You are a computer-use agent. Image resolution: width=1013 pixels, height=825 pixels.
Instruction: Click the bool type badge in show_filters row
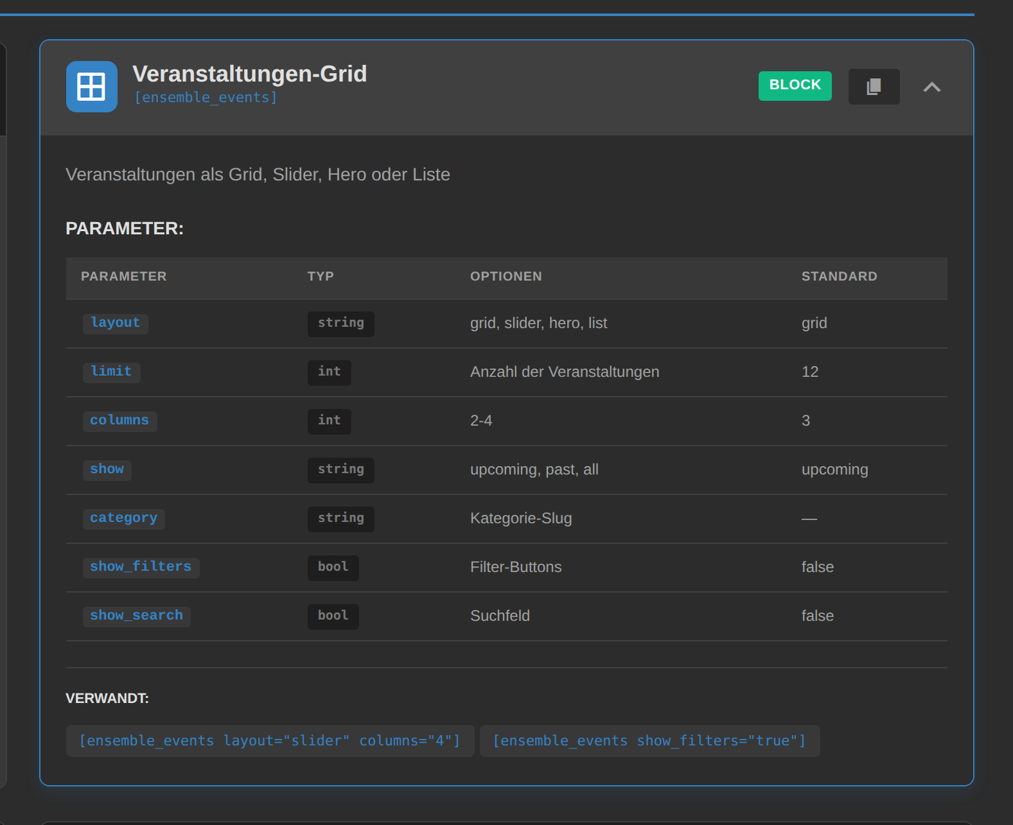(333, 567)
